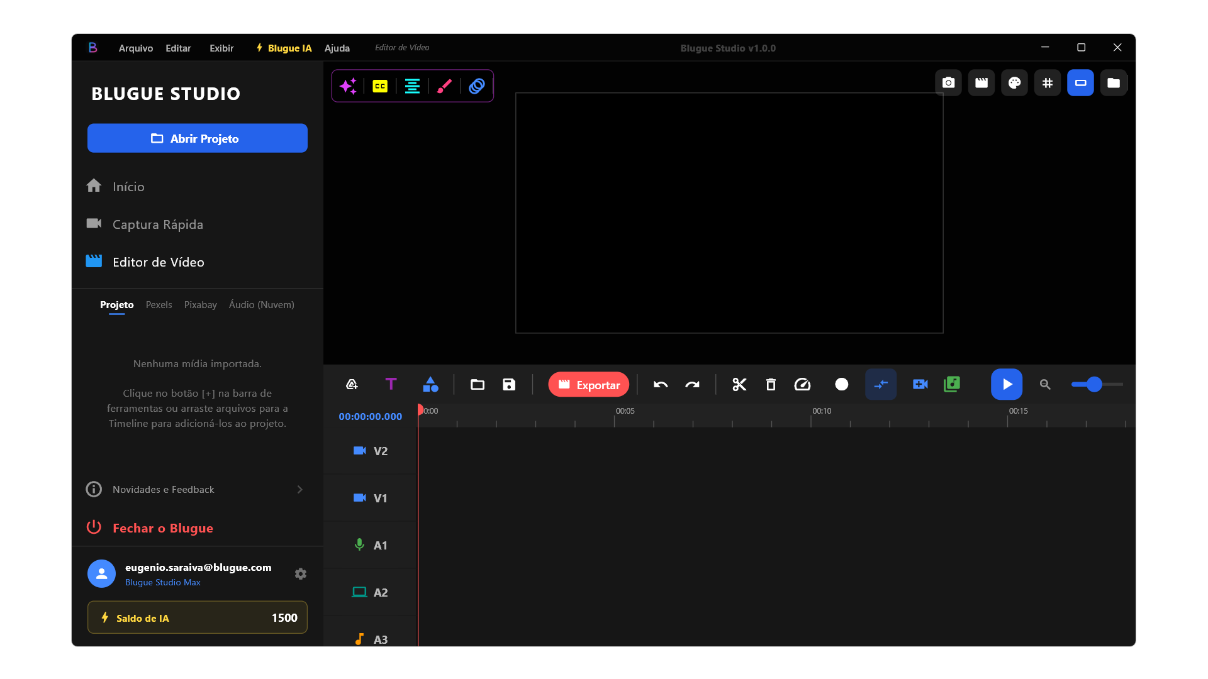Toggle the highlighted aspect ratio button
1208x679 pixels.
click(x=1080, y=83)
